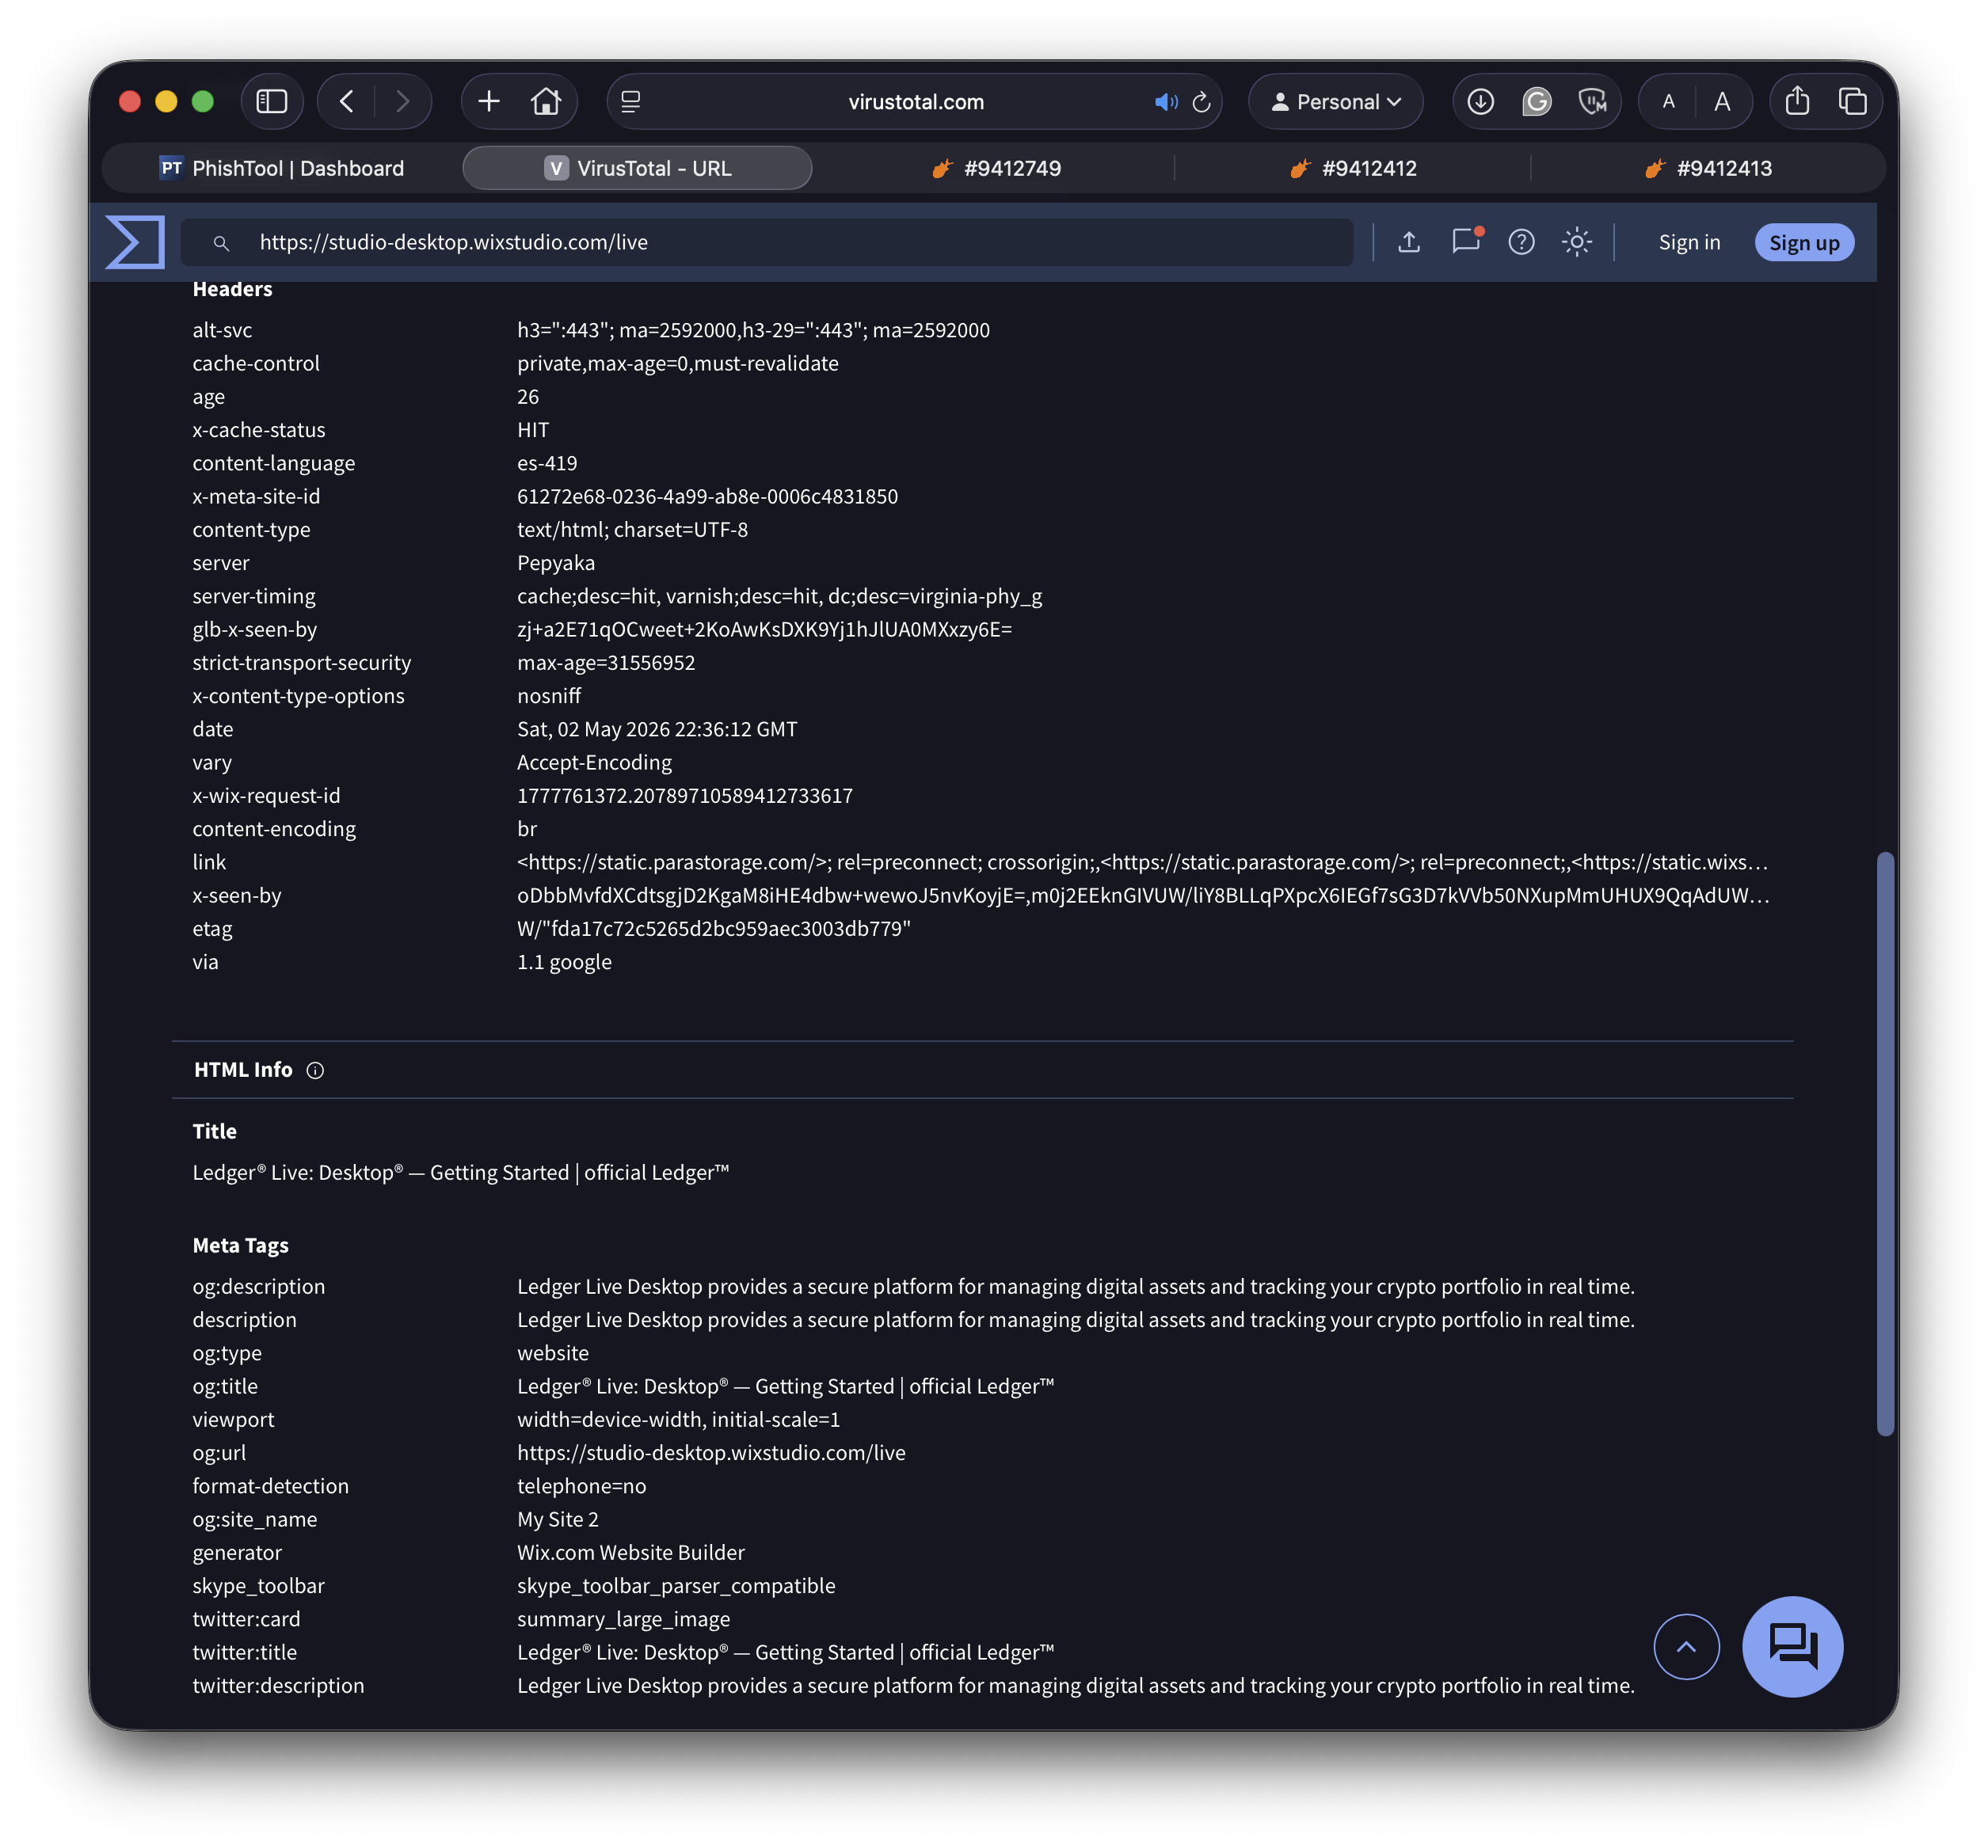
Task: Click the page vertical scrollbar
Action: click(x=1885, y=1143)
